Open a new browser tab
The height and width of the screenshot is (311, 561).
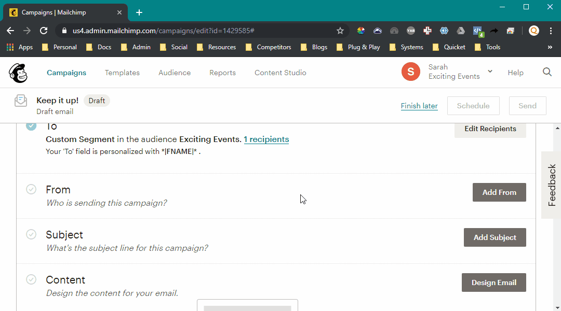click(x=139, y=12)
